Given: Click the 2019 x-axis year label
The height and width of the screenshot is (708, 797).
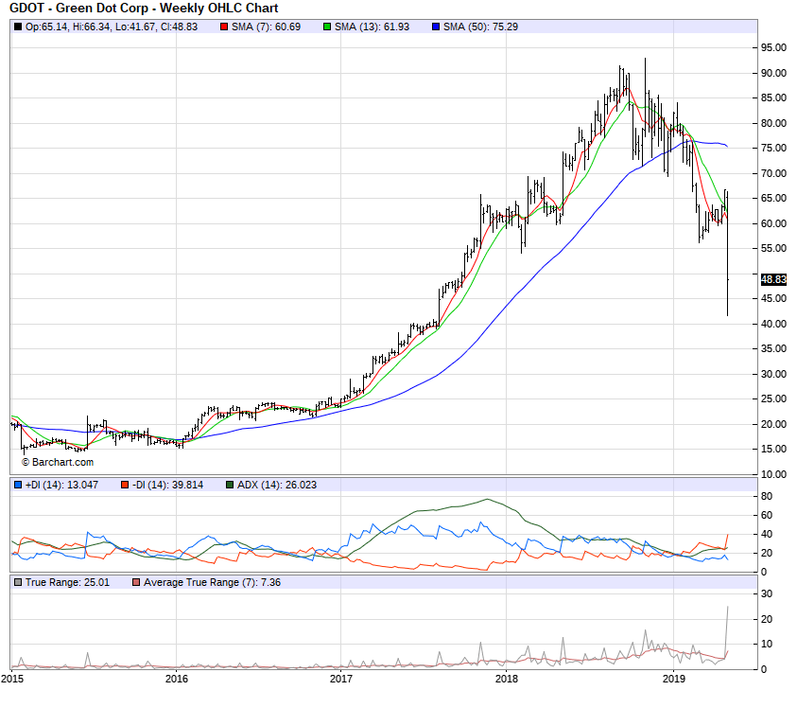Looking at the screenshot, I should point(674,679).
